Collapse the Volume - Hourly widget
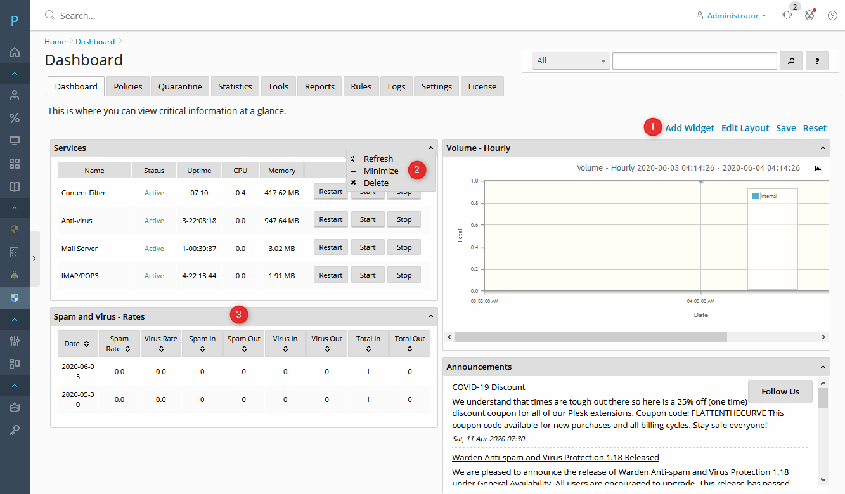Image resolution: width=845 pixels, height=494 pixels. 823,148
